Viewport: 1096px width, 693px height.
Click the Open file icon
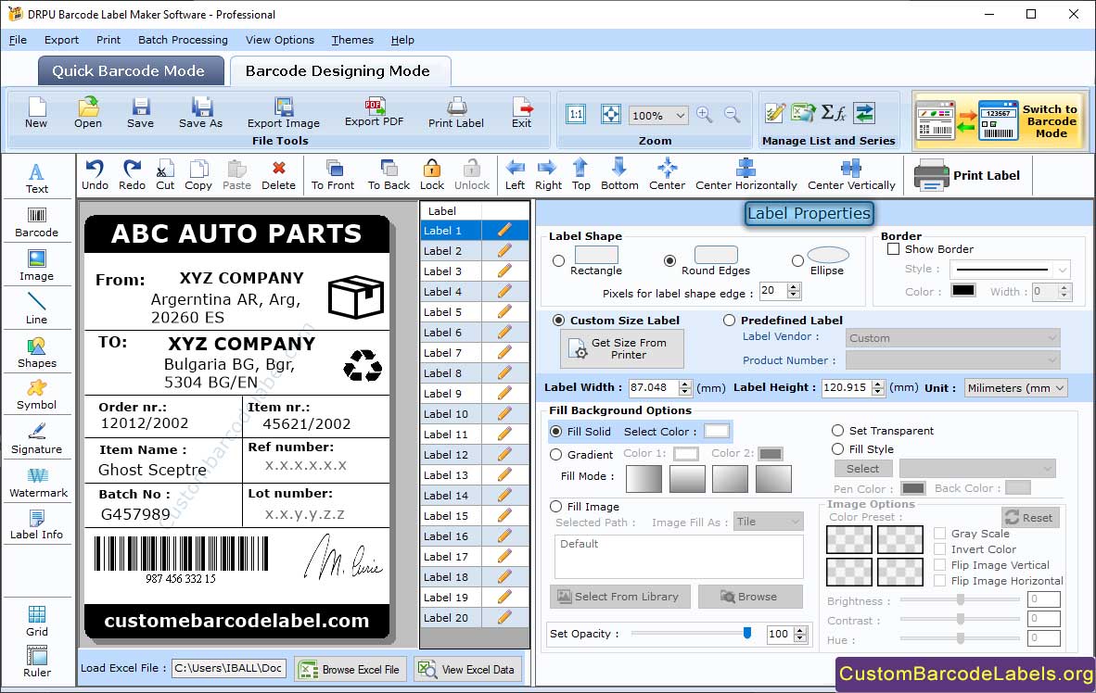point(88,112)
